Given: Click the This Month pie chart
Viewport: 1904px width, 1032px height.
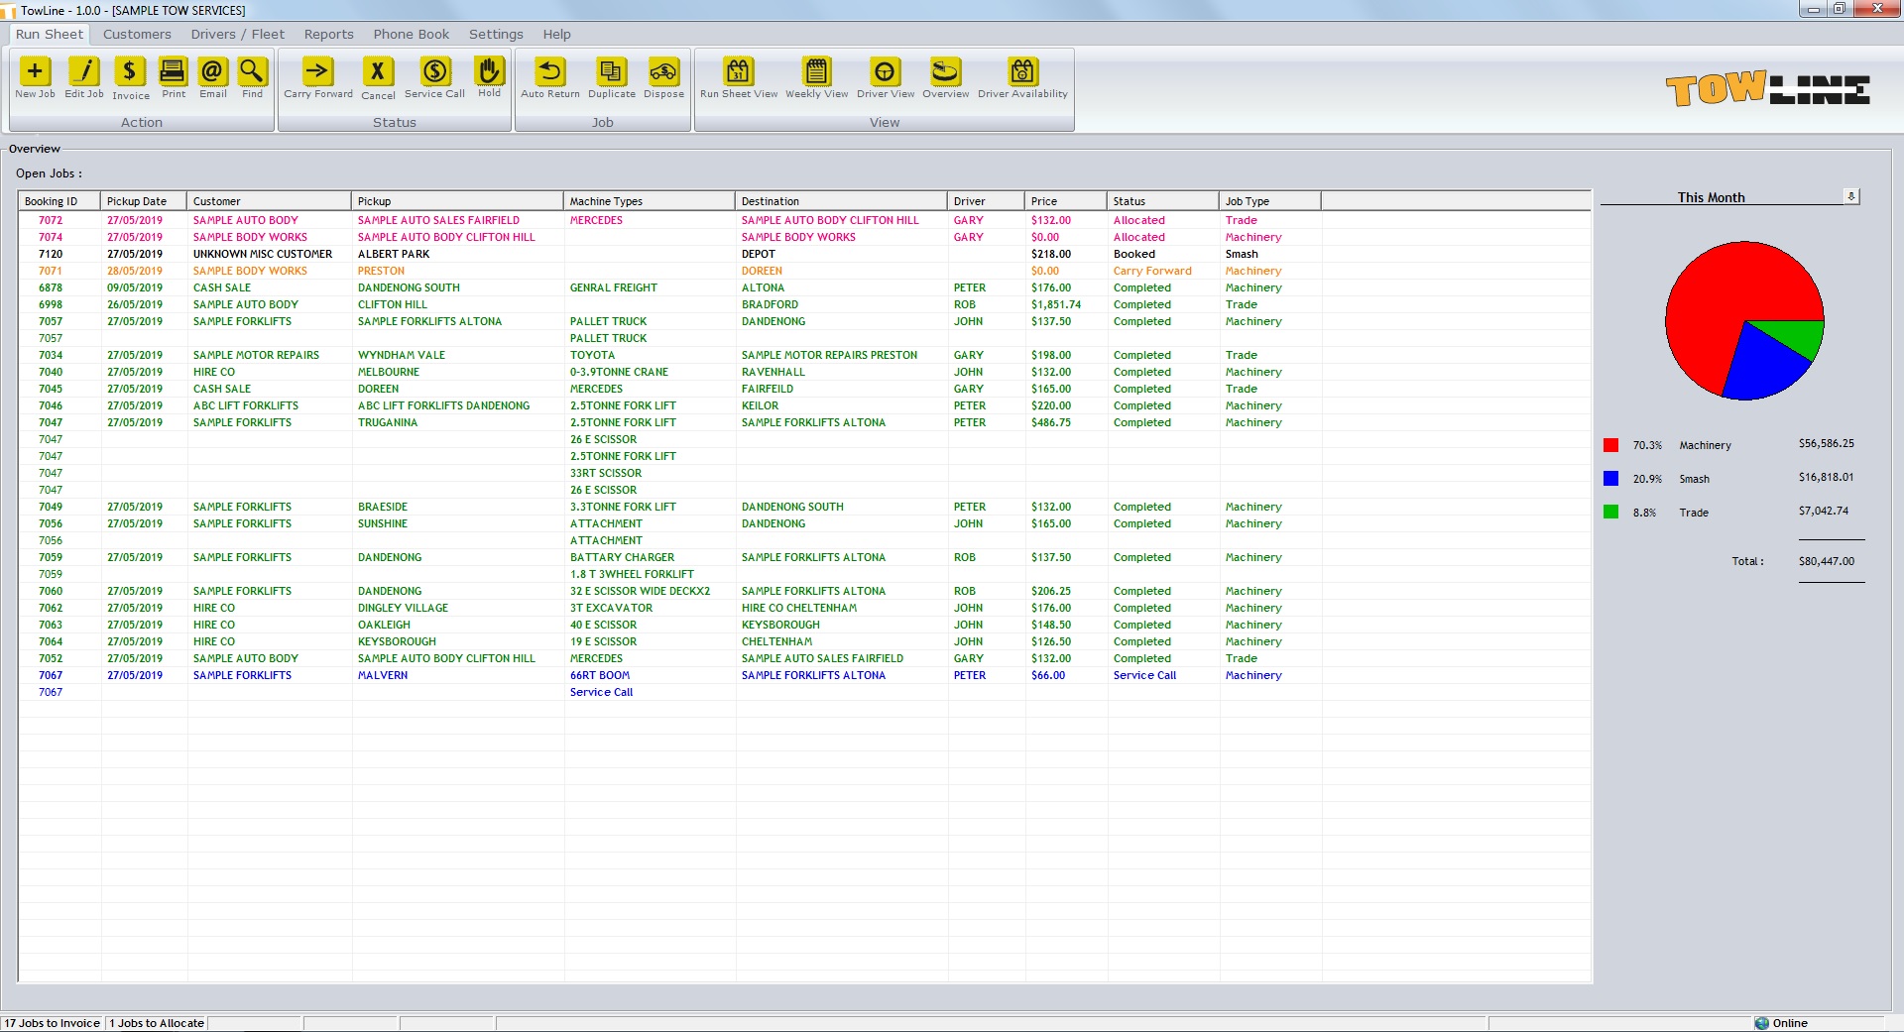Looking at the screenshot, I should click(x=1744, y=320).
